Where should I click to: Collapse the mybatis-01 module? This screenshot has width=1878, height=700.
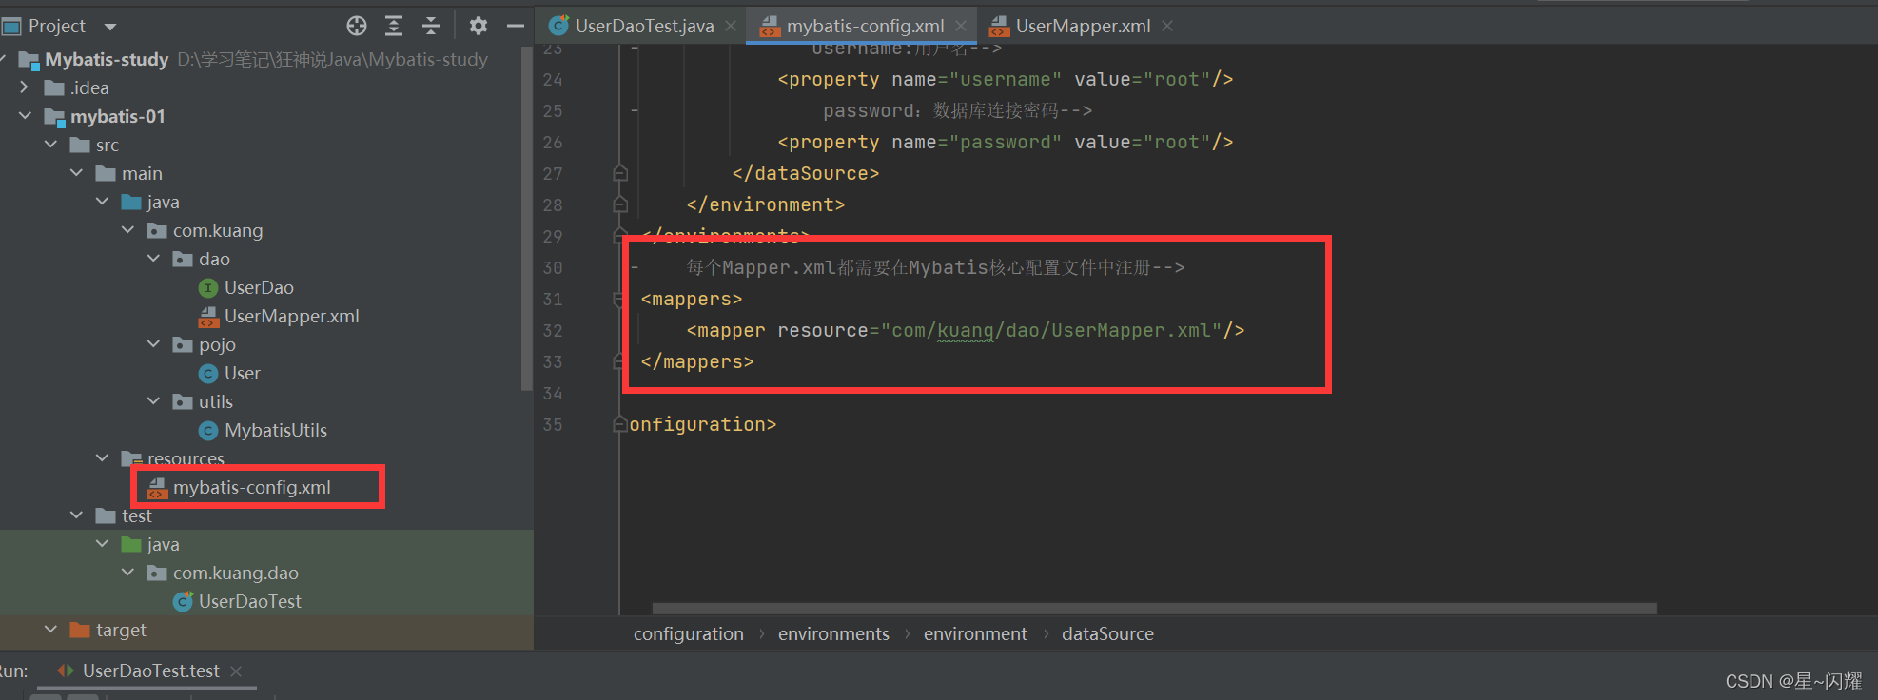(25, 116)
